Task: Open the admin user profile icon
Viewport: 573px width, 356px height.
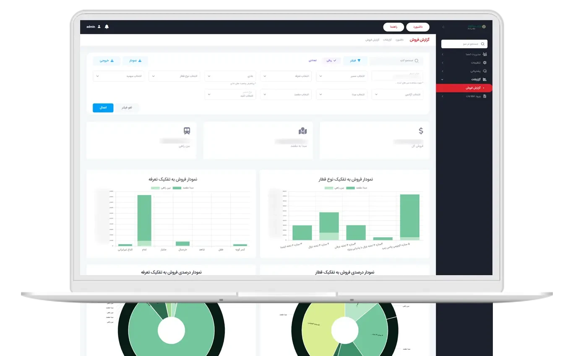Action: coord(99,27)
